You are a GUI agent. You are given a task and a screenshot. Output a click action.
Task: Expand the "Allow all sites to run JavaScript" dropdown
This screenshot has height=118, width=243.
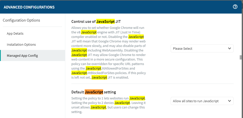pyautogui.click(x=199, y=101)
